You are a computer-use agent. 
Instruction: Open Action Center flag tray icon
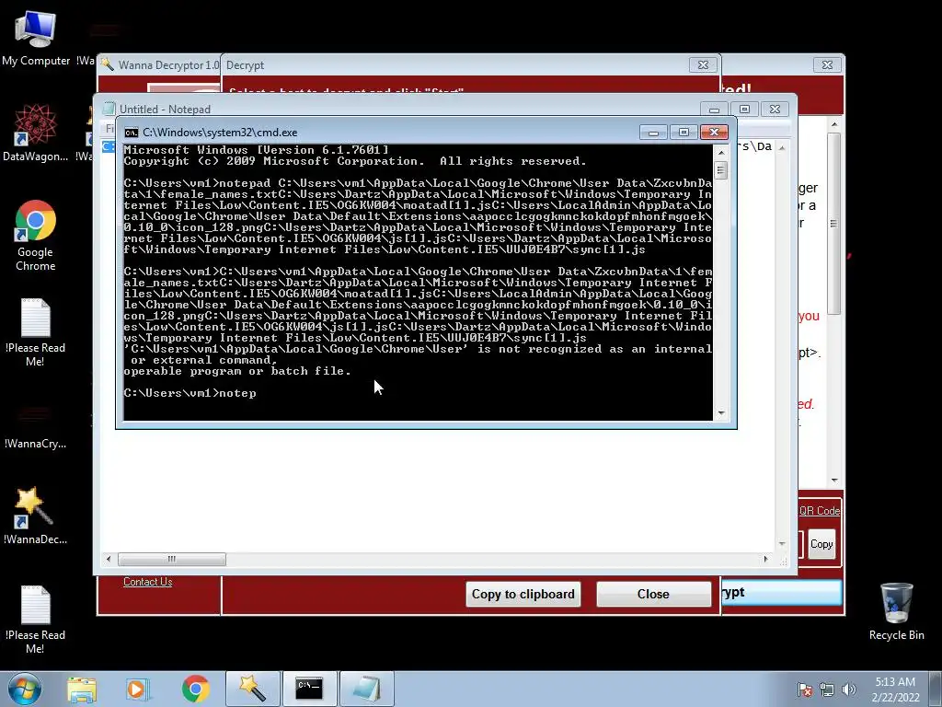click(805, 690)
